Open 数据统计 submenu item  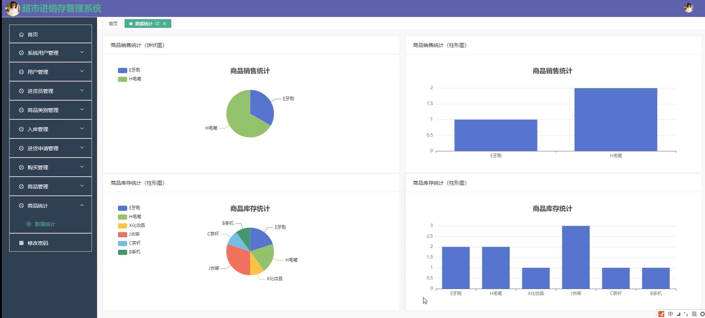(50, 224)
